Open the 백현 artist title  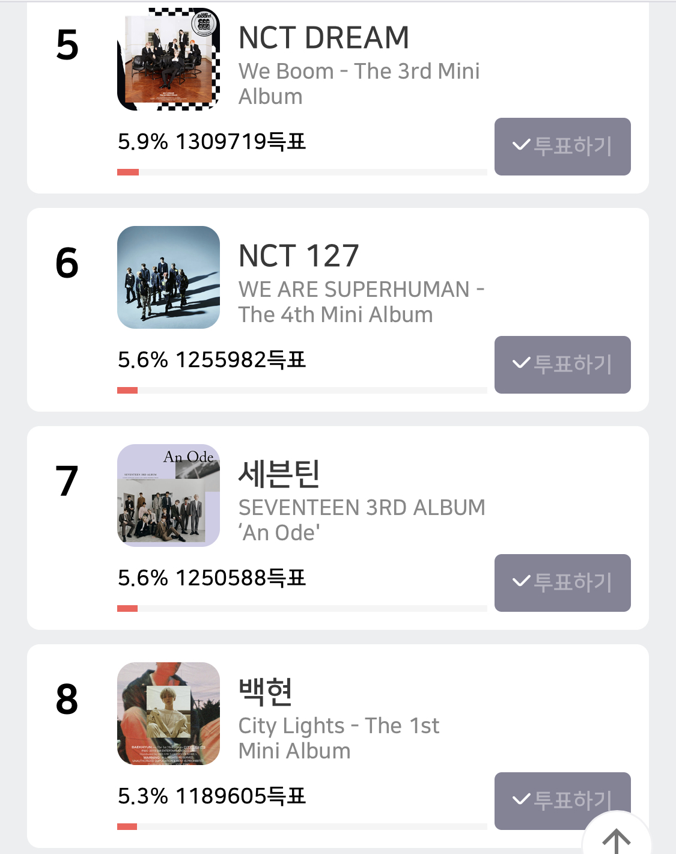pos(266,692)
